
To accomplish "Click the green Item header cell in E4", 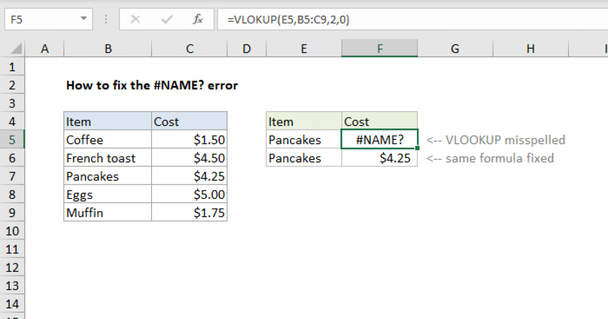I will [x=303, y=122].
